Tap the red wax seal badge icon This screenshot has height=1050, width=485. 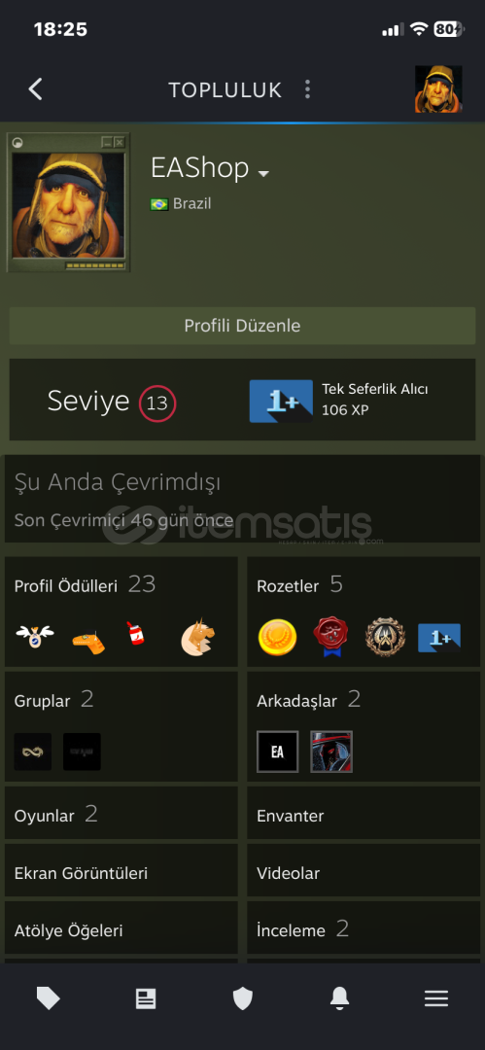pyautogui.click(x=330, y=638)
